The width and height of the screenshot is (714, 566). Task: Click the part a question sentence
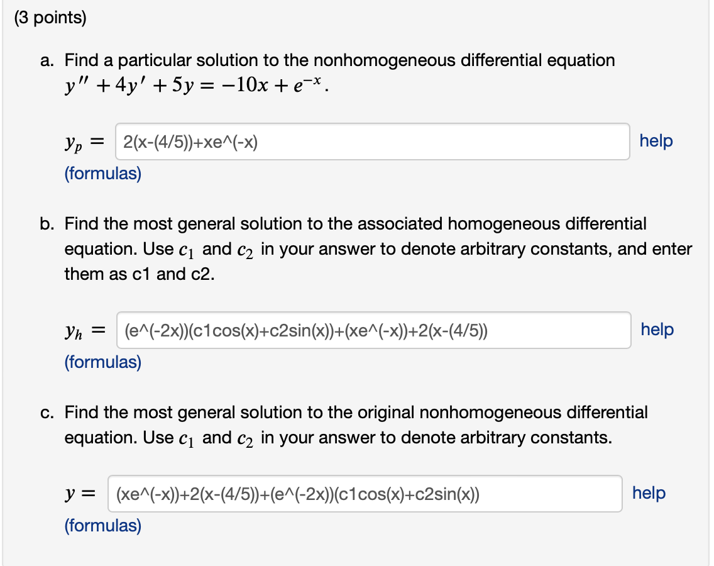(339, 60)
